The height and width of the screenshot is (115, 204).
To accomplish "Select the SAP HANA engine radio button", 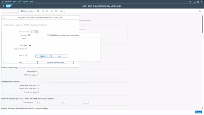I will (x=38, y=75).
